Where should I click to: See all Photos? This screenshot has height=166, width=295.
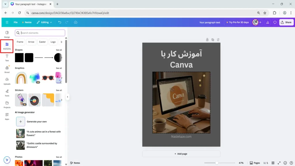click(59, 157)
